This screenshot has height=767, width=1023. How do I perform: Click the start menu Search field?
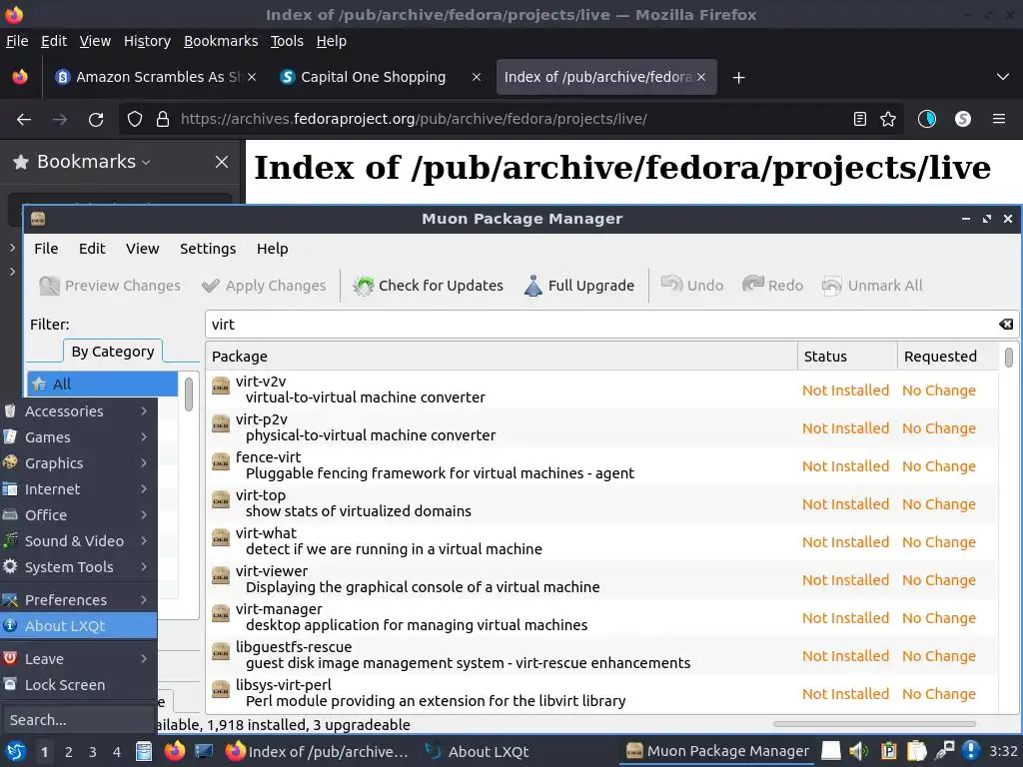77,719
